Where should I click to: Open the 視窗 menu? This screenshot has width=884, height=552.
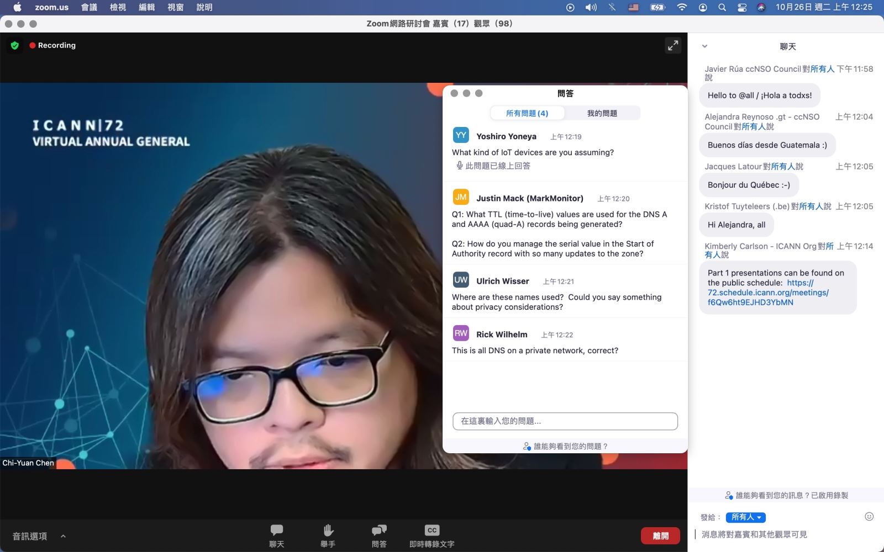click(175, 7)
